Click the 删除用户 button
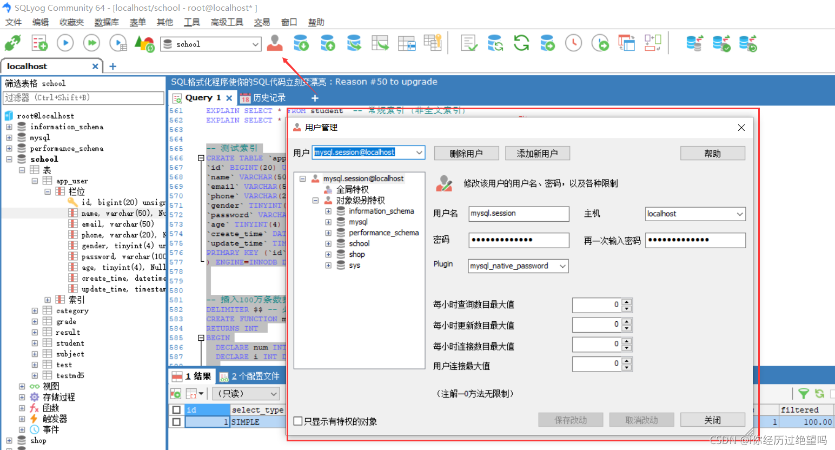Screen dimensions: 835x450 pyautogui.click(x=466, y=154)
